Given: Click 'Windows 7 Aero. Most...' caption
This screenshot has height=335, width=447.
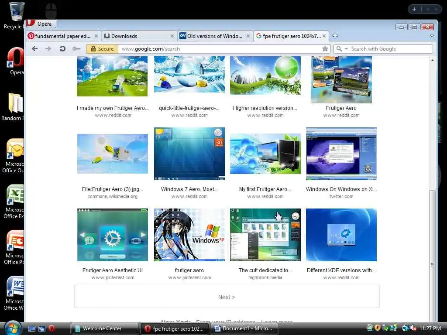Looking at the screenshot, I should (189, 189).
